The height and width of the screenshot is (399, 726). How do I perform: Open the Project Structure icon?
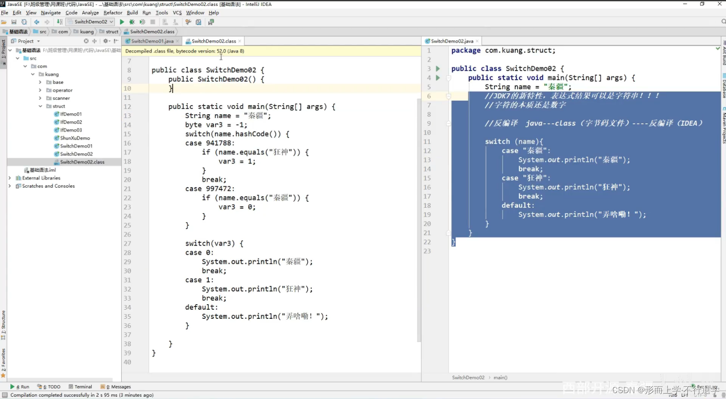click(198, 22)
